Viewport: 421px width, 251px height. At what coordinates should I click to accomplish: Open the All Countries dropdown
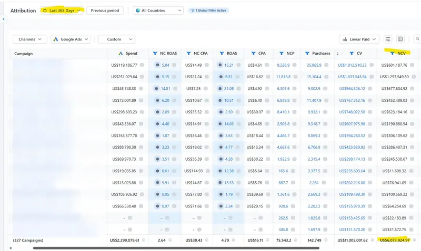click(x=158, y=11)
